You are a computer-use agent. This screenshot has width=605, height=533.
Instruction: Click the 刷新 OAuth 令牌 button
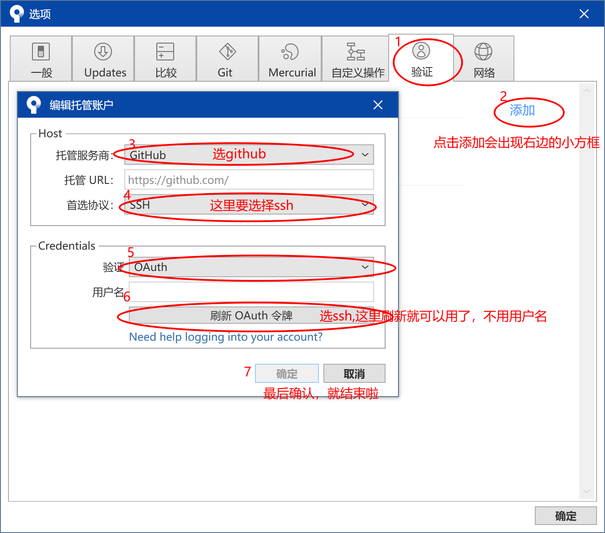251,315
